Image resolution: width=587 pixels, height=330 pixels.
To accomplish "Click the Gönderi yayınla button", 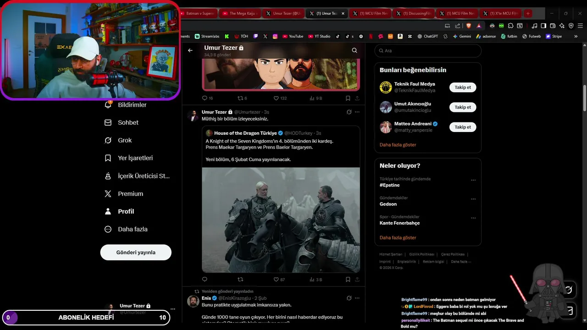I will 136,253.
